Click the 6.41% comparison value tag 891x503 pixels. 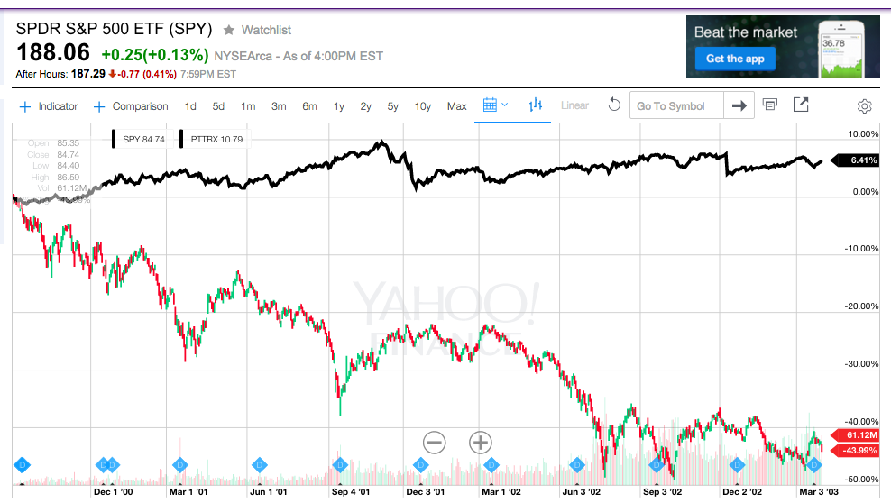point(855,160)
